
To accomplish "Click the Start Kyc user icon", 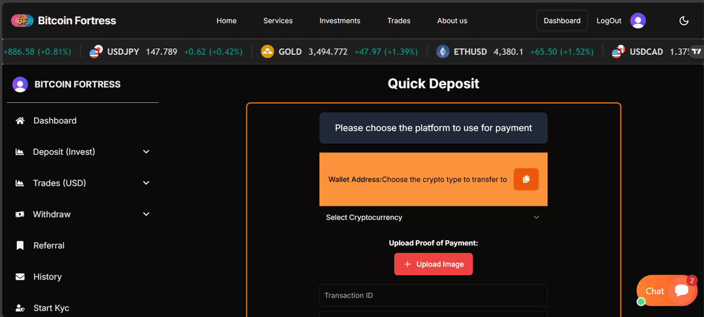I will [x=20, y=308].
